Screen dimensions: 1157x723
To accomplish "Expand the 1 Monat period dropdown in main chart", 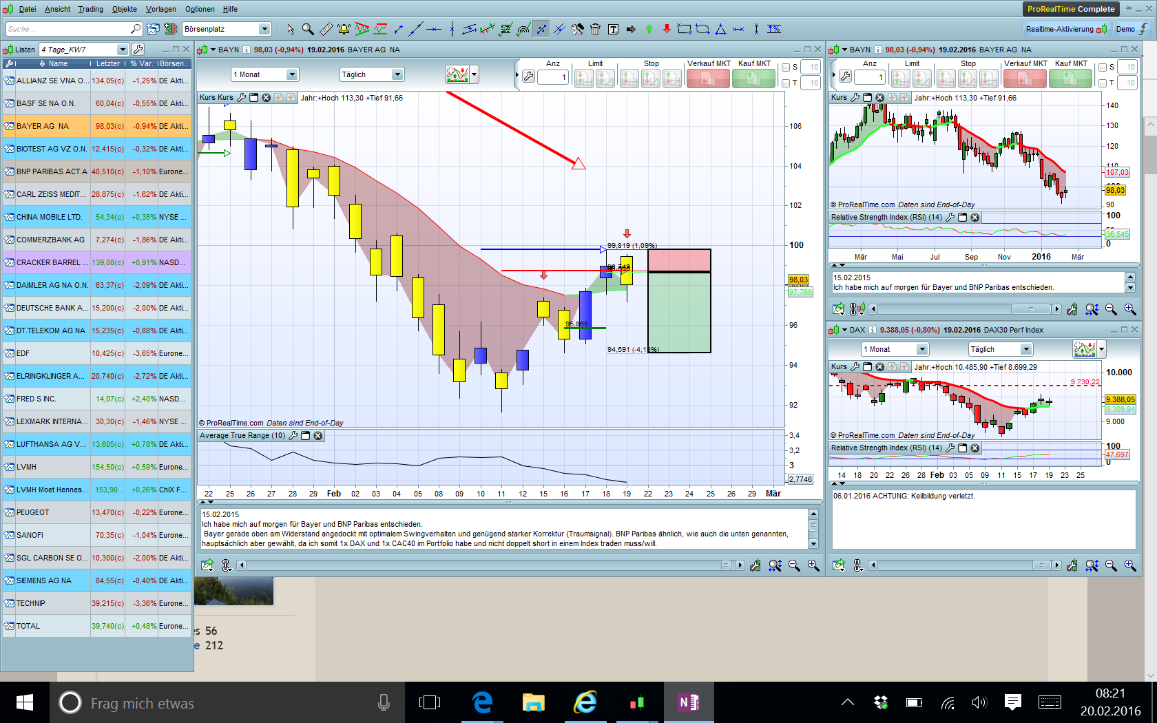I will pyautogui.click(x=292, y=74).
